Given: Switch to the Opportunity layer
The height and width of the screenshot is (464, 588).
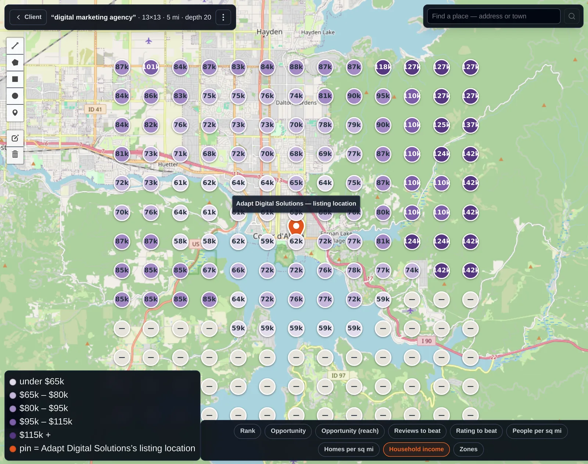Looking at the screenshot, I should 288,431.
